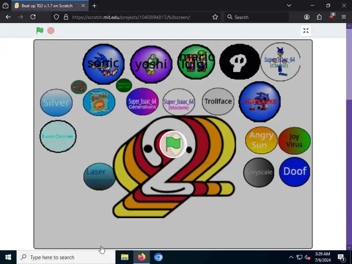Switch to Beat up TG2 v.1.7 tab
Screen dimensions: 352x264
[50, 5]
